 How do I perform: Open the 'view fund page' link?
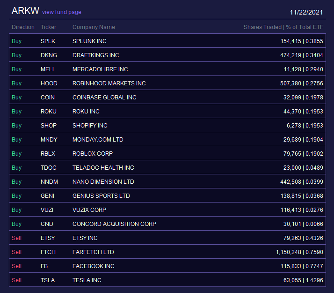(x=62, y=12)
